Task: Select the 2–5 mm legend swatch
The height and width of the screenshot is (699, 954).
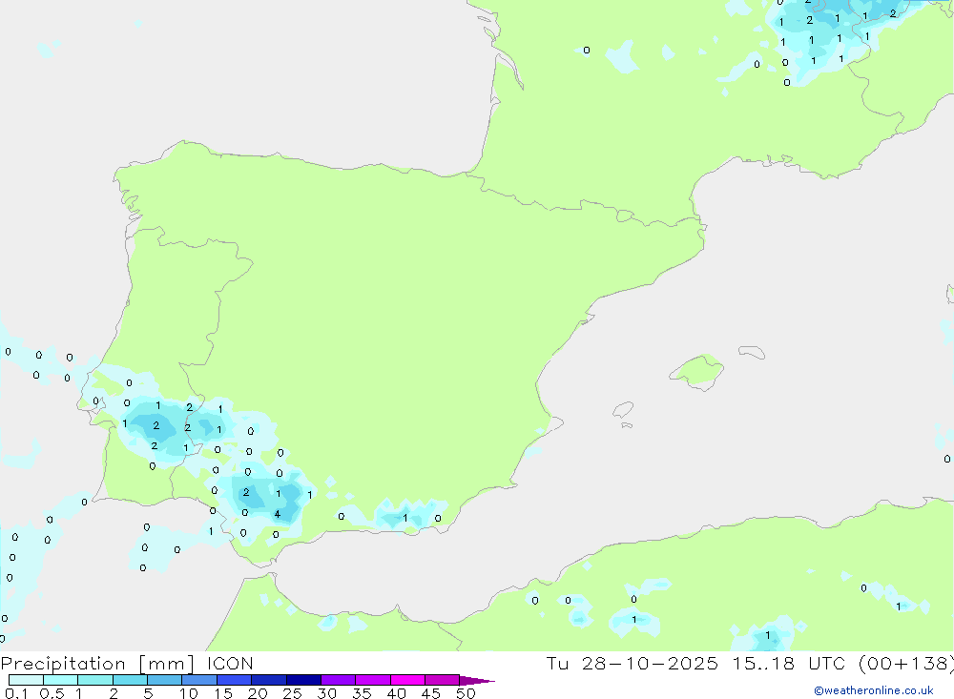Action: [x=130, y=680]
